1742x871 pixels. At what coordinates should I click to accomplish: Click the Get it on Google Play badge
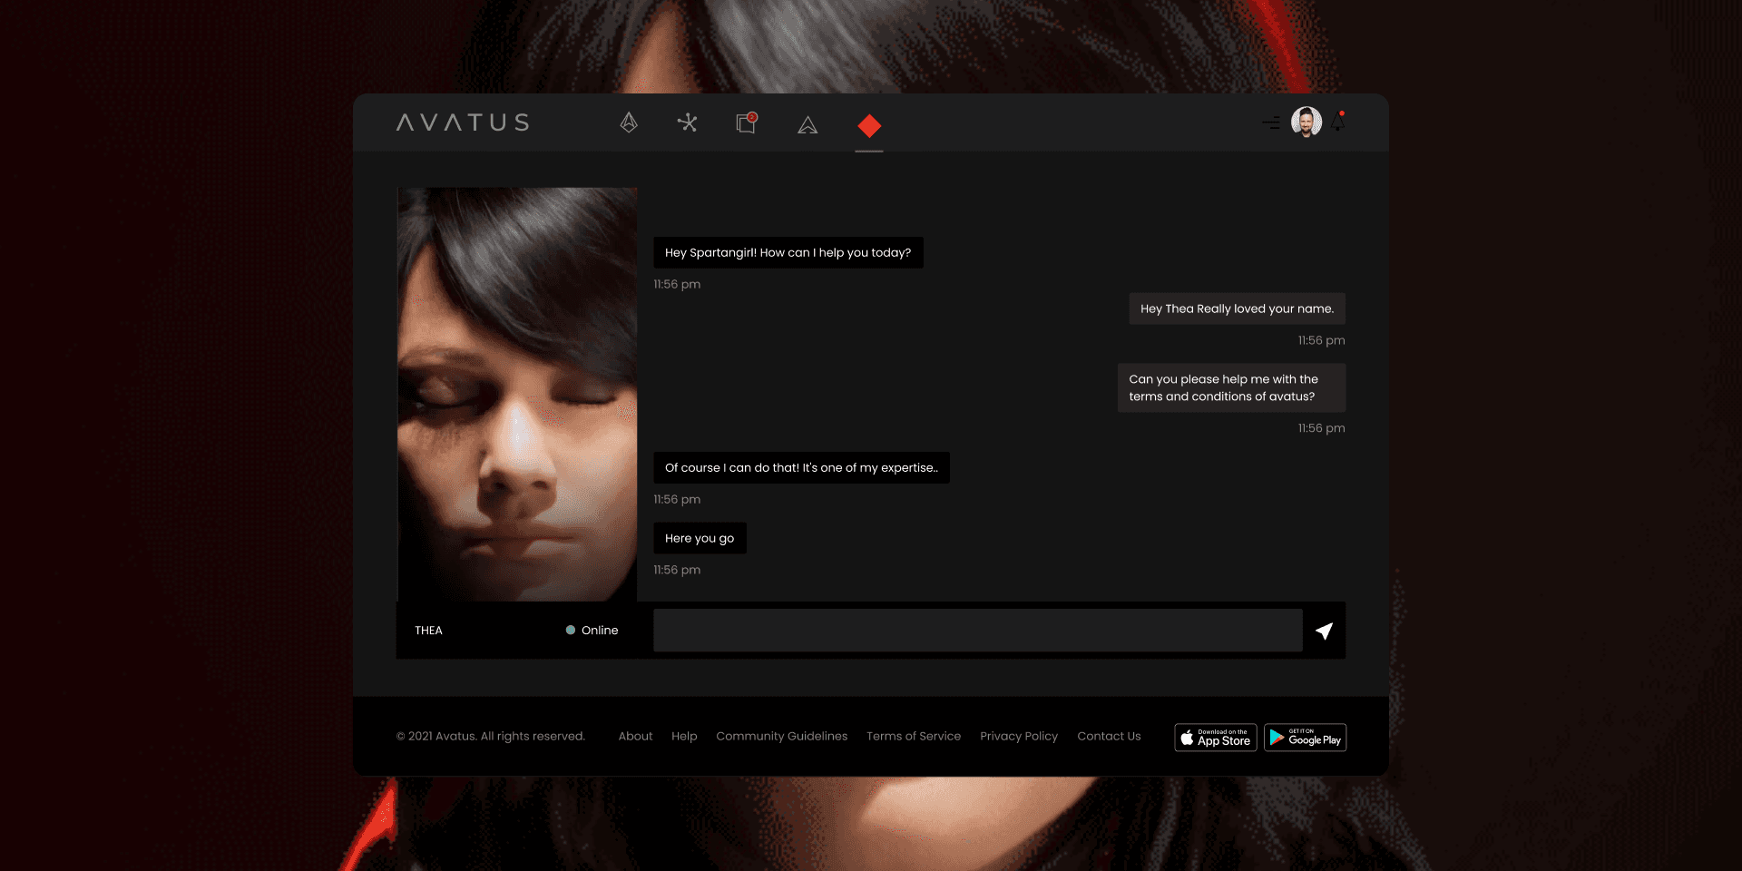tap(1305, 738)
